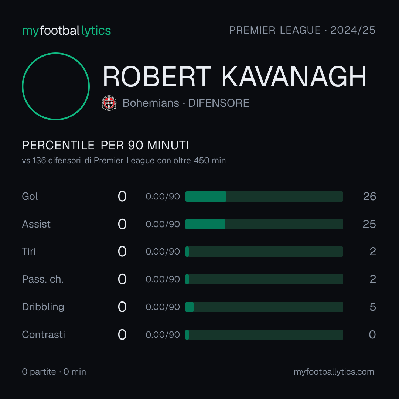Click the Gol percentile value 26
The height and width of the screenshot is (399, 399).
click(369, 197)
